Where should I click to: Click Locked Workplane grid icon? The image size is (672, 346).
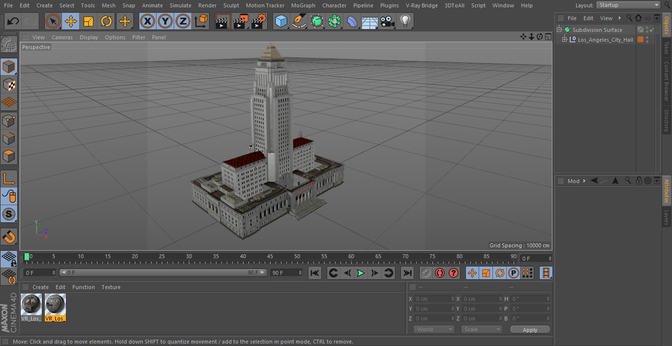[x=9, y=259]
